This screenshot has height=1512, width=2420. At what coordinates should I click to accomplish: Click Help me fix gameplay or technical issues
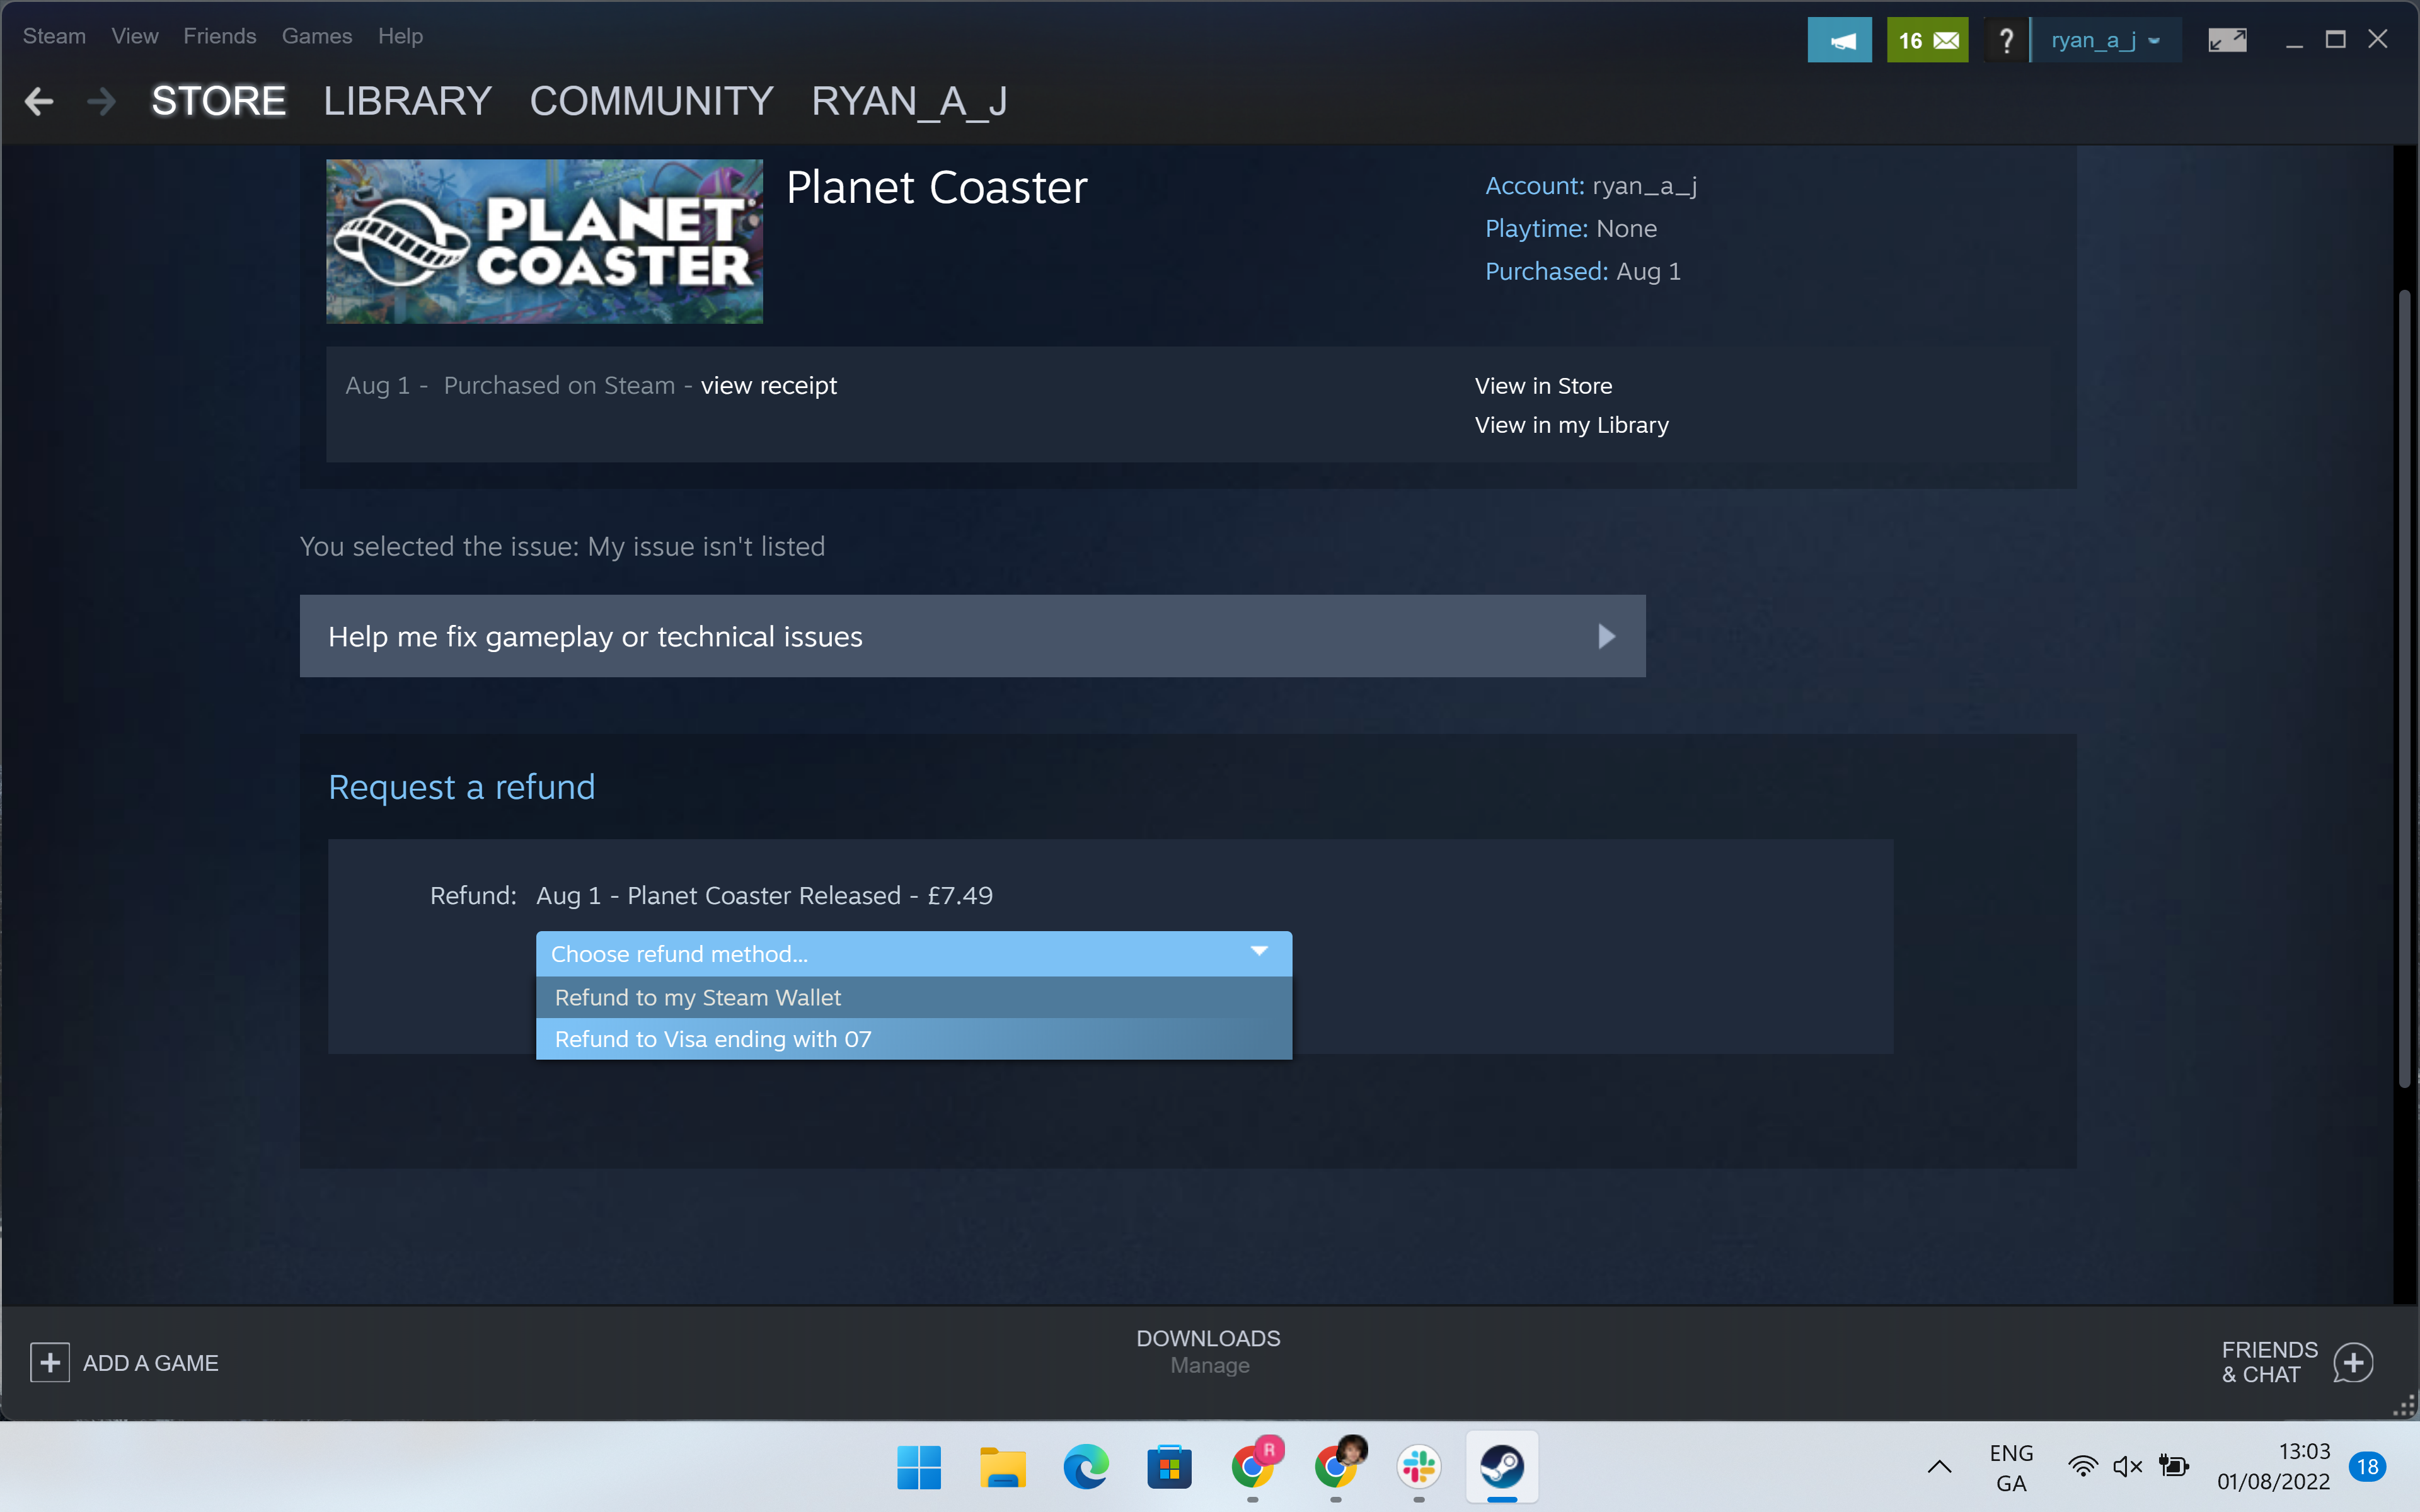972,636
